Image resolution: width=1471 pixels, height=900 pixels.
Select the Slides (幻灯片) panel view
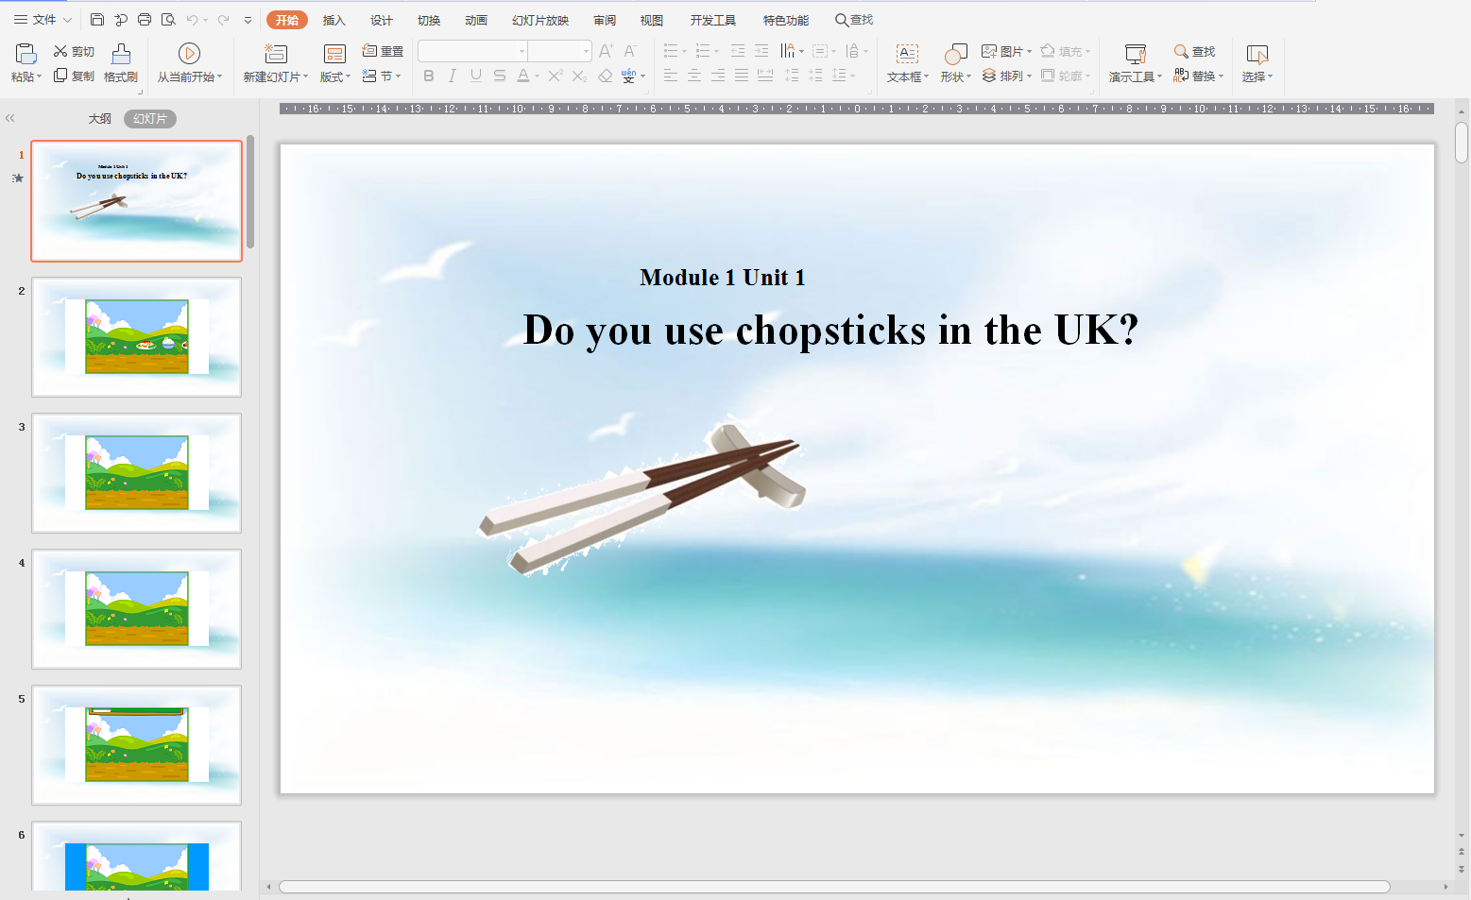(x=150, y=118)
